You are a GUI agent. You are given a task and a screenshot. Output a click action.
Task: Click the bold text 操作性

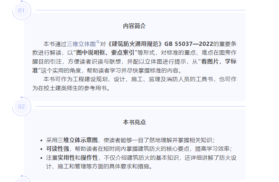[89, 158]
